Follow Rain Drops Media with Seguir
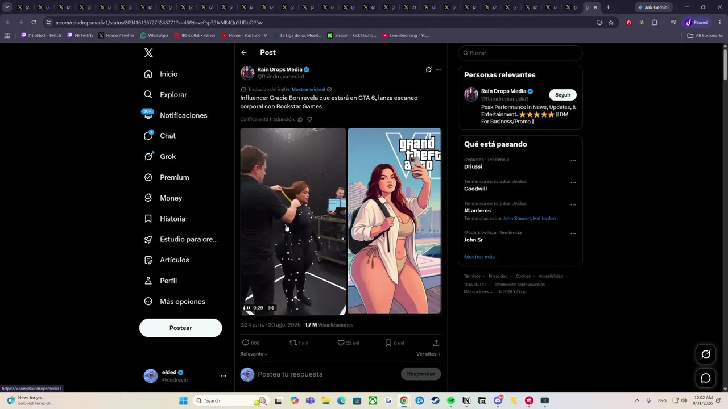 [563, 95]
